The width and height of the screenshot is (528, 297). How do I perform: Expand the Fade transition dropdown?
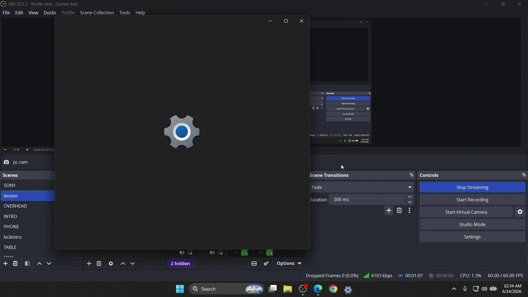(x=410, y=187)
